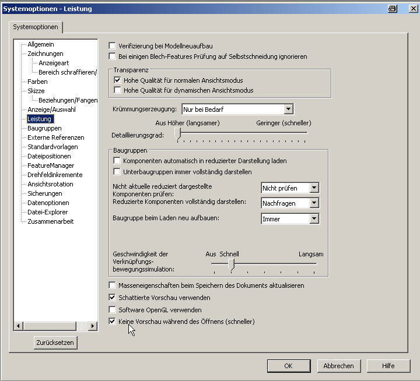Screen dimensions: 420x381
Task: Open Allgemein in the options tree
Action: [41, 44]
